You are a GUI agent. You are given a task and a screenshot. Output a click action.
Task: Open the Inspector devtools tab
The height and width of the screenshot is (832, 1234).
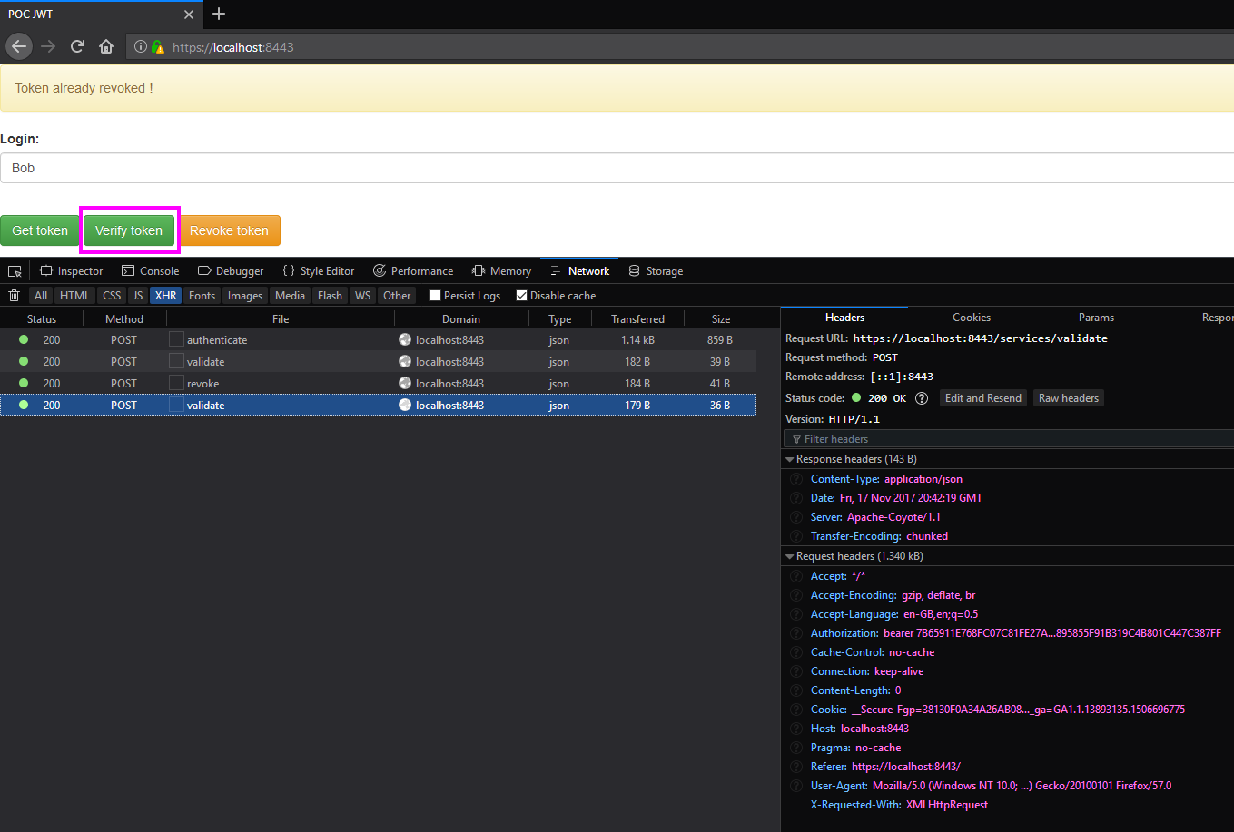[72, 271]
